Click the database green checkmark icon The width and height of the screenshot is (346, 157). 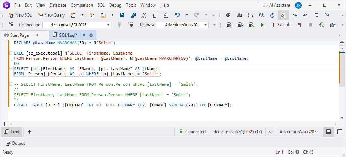tap(251, 25)
